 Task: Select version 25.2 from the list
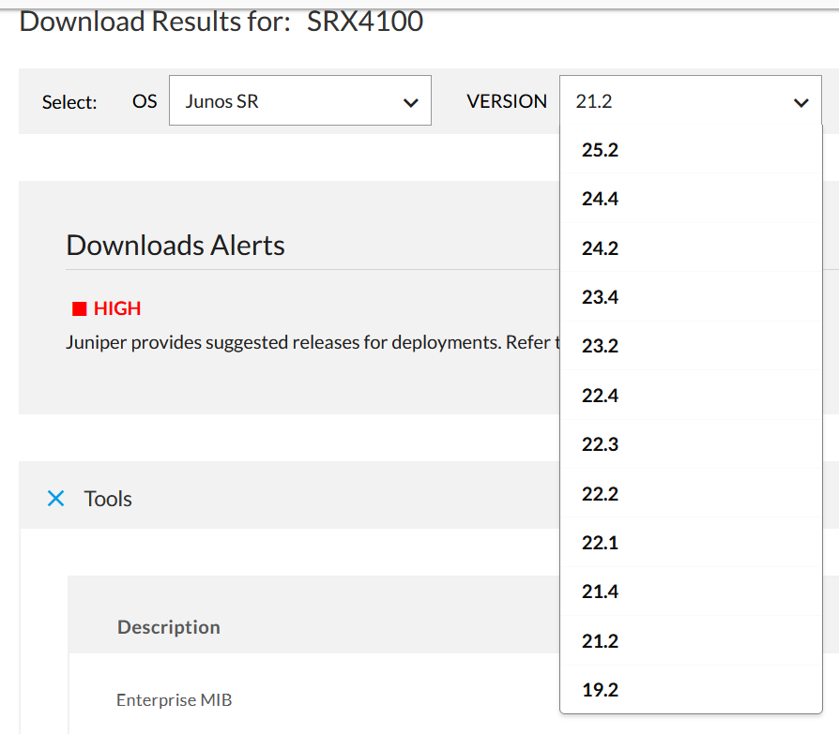[690, 150]
